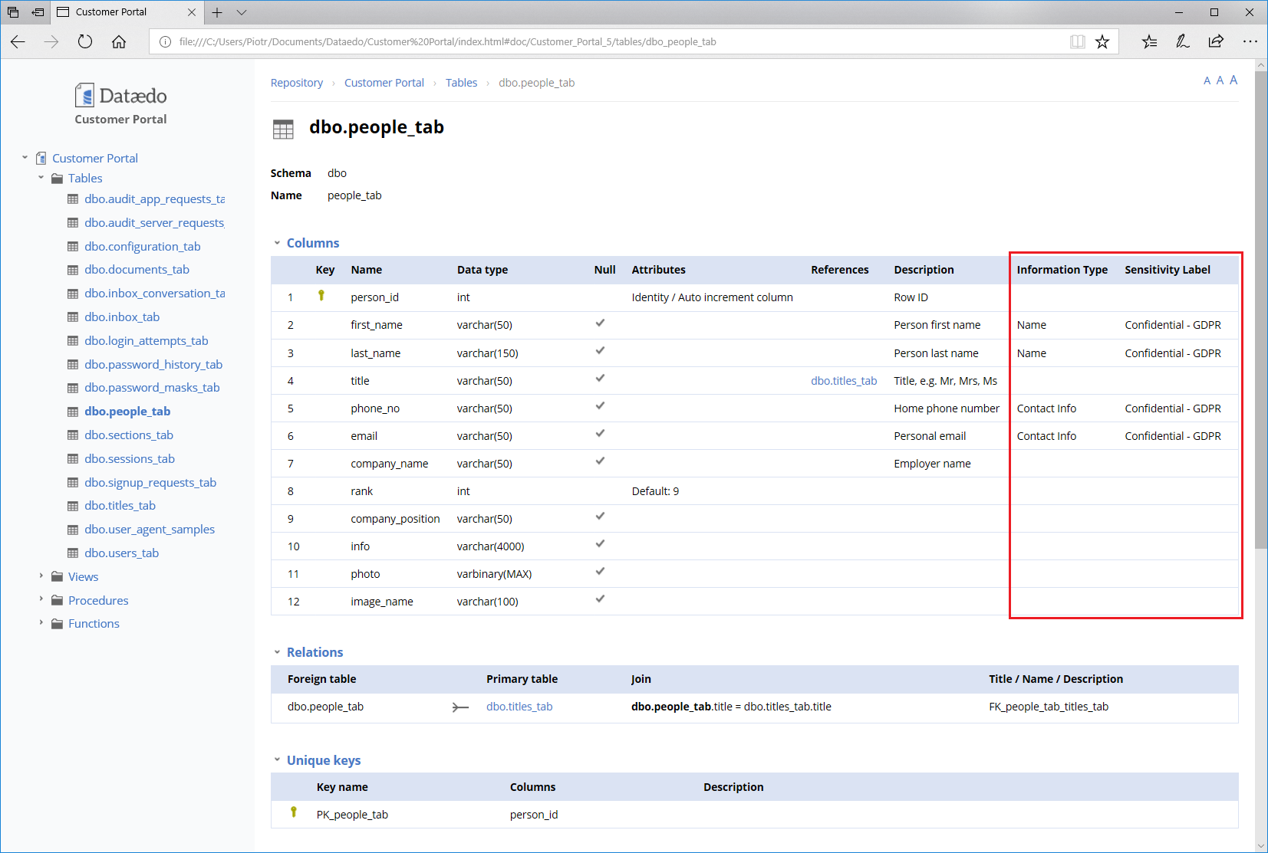This screenshot has height=853, width=1268.
Task: Open the dbo.titles_tab reference link
Action: (x=843, y=381)
